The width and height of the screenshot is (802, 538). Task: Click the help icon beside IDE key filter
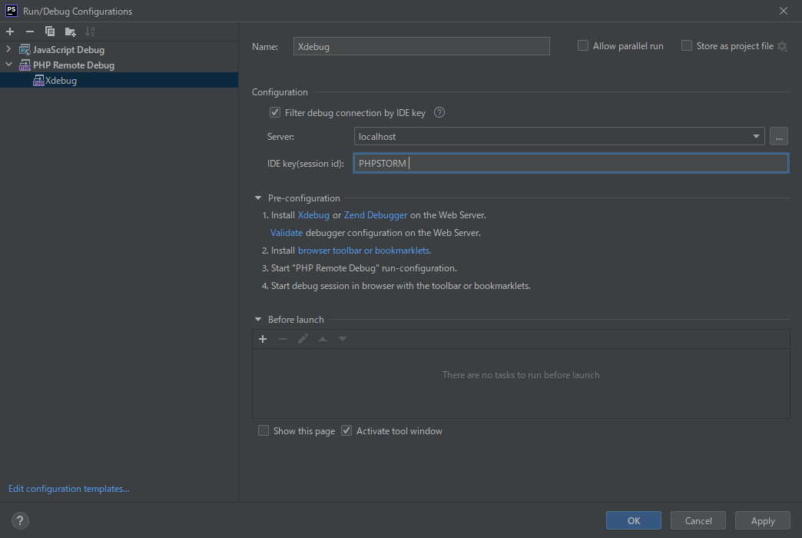click(439, 112)
